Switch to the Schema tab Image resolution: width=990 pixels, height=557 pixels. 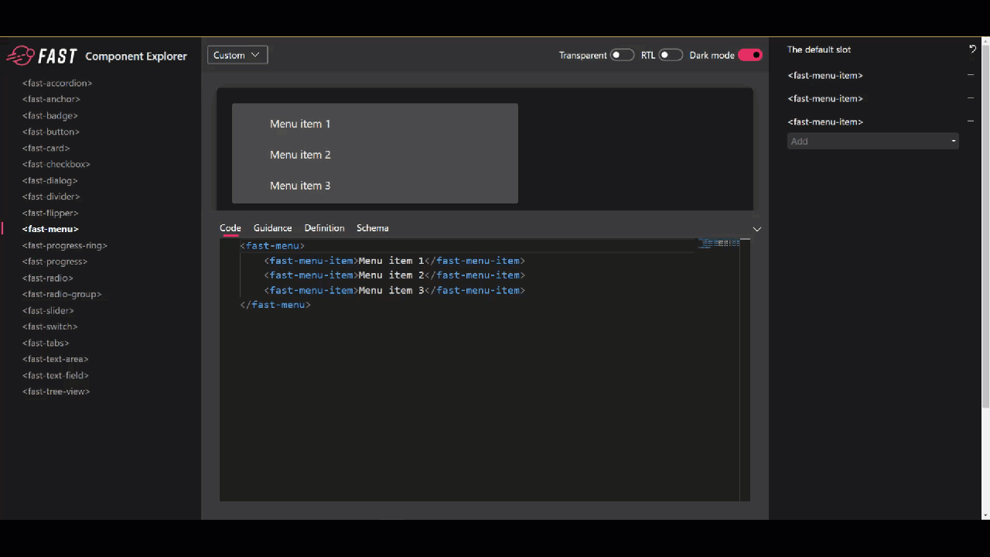pyautogui.click(x=373, y=228)
